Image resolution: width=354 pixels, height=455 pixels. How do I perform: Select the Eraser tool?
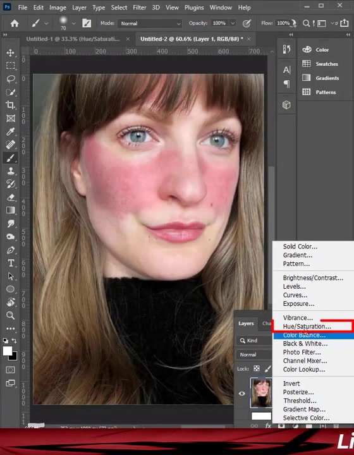[x=11, y=197]
